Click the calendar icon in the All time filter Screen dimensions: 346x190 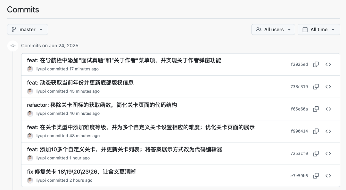click(305, 29)
